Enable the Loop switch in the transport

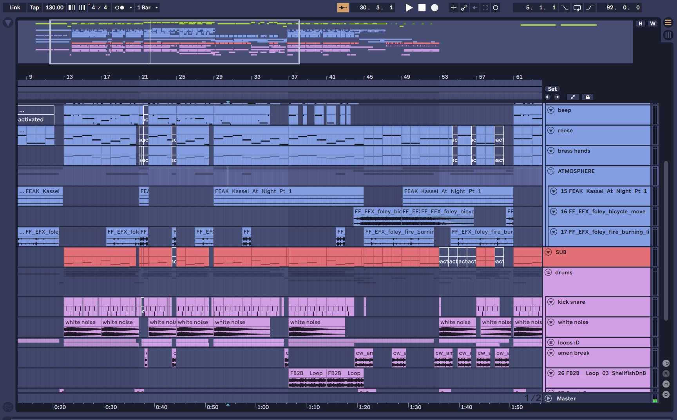pyautogui.click(x=577, y=7)
